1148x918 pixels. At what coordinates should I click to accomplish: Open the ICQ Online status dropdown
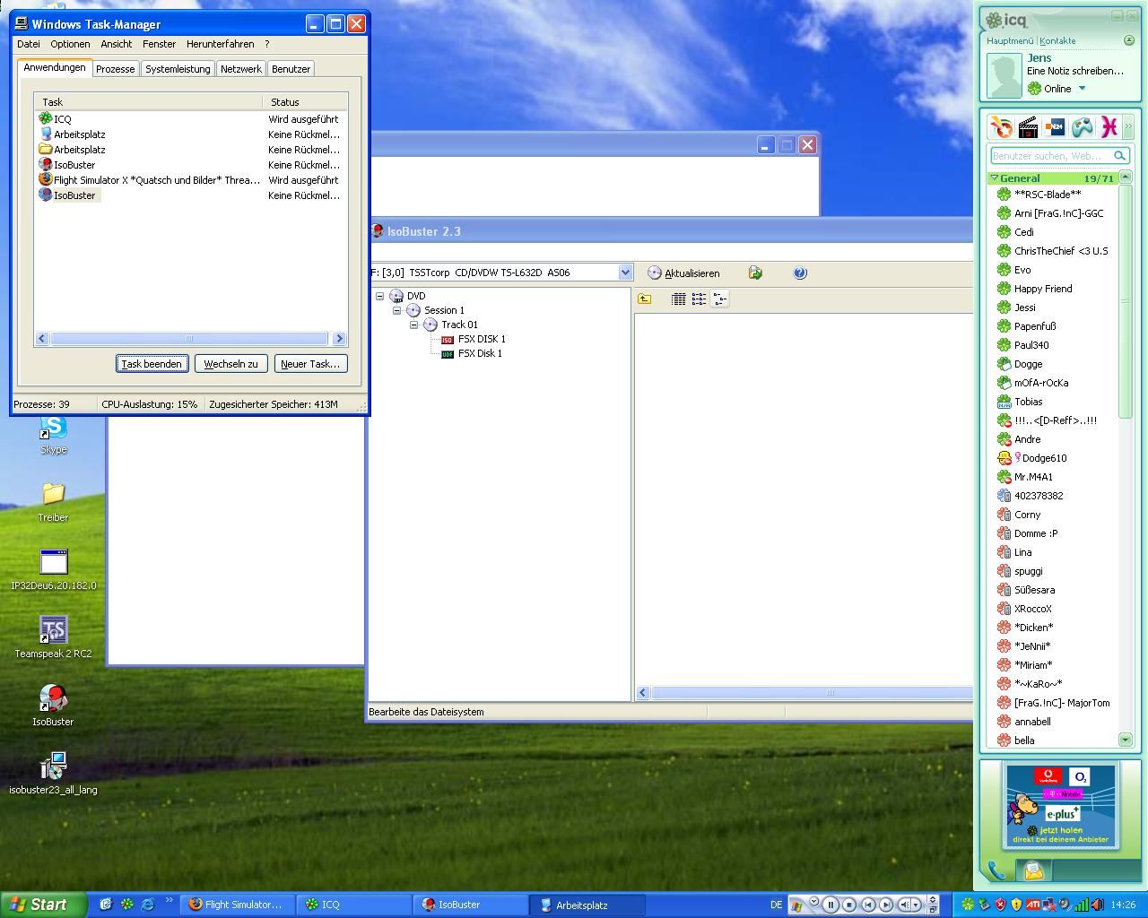(1082, 88)
